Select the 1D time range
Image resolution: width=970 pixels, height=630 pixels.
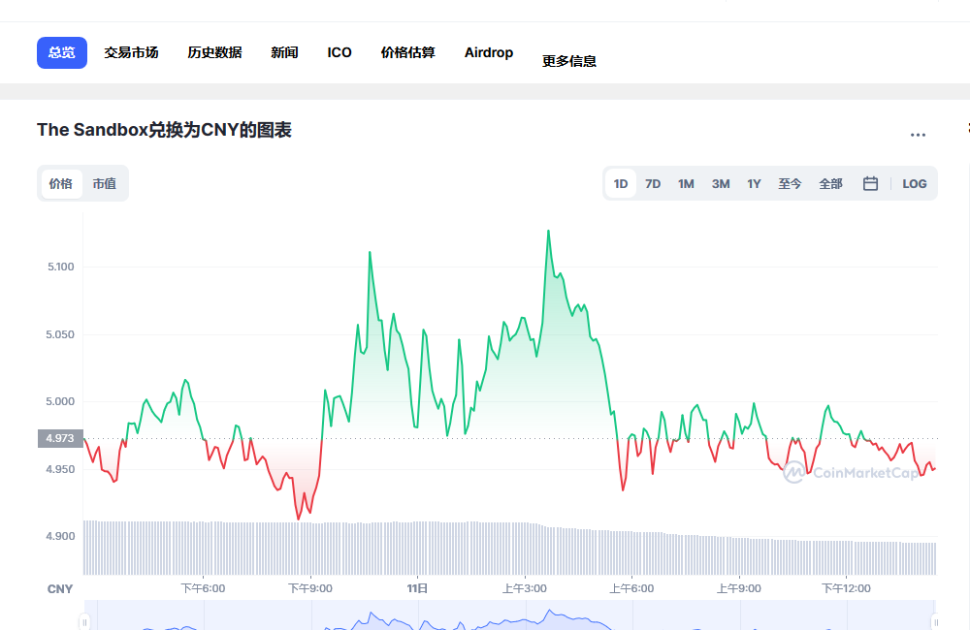(621, 183)
